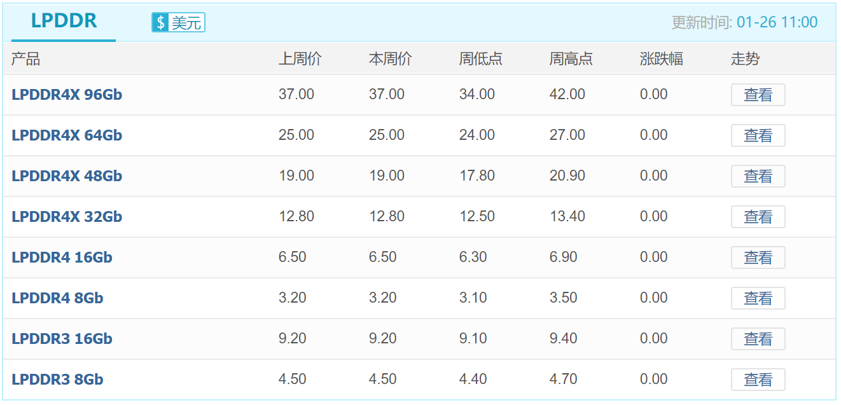Image resolution: width=841 pixels, height=405 pixels.
Task: Open the LPDDR4X 64Gb product link
Action: click(x=67, y=135)
